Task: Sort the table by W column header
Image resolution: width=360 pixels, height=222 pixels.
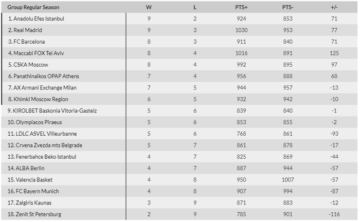Action: [149, 7]
